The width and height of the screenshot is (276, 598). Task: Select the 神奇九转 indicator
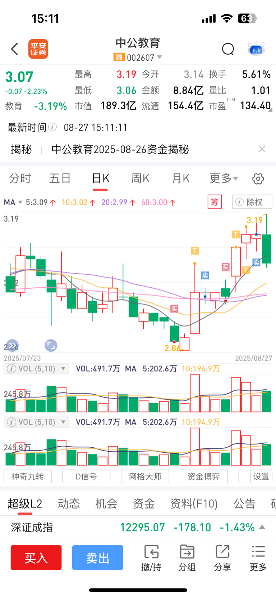28,476
